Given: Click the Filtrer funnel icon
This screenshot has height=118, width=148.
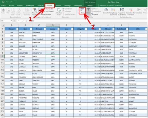Looking at the screenshot, I should (88, 10).
